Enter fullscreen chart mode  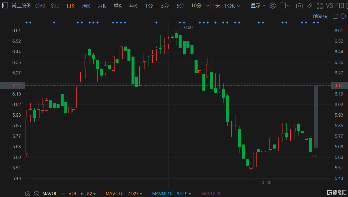point(320,6)
